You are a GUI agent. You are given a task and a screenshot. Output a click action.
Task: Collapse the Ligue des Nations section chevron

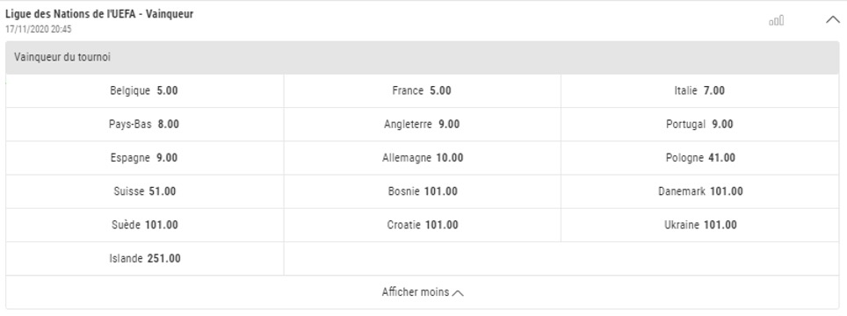click(x=833, y=20)
